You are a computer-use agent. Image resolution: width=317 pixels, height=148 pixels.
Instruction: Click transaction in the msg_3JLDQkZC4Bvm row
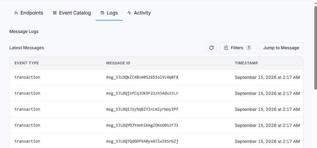click(27, 77)
